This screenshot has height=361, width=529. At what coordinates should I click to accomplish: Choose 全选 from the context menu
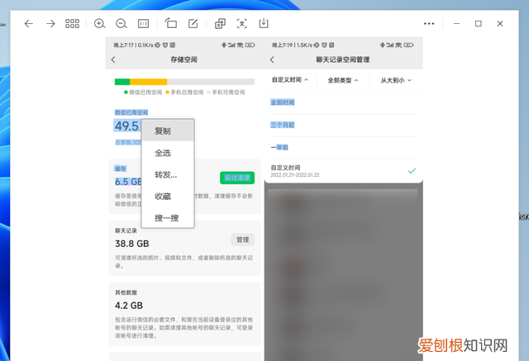(x=168, y=153)
